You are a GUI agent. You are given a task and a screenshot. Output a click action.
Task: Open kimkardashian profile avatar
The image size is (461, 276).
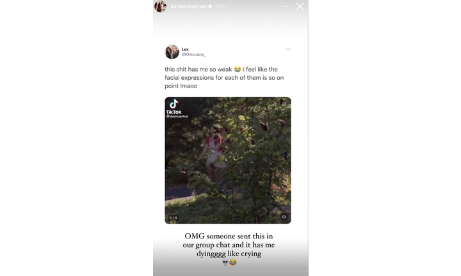[161, 6]
